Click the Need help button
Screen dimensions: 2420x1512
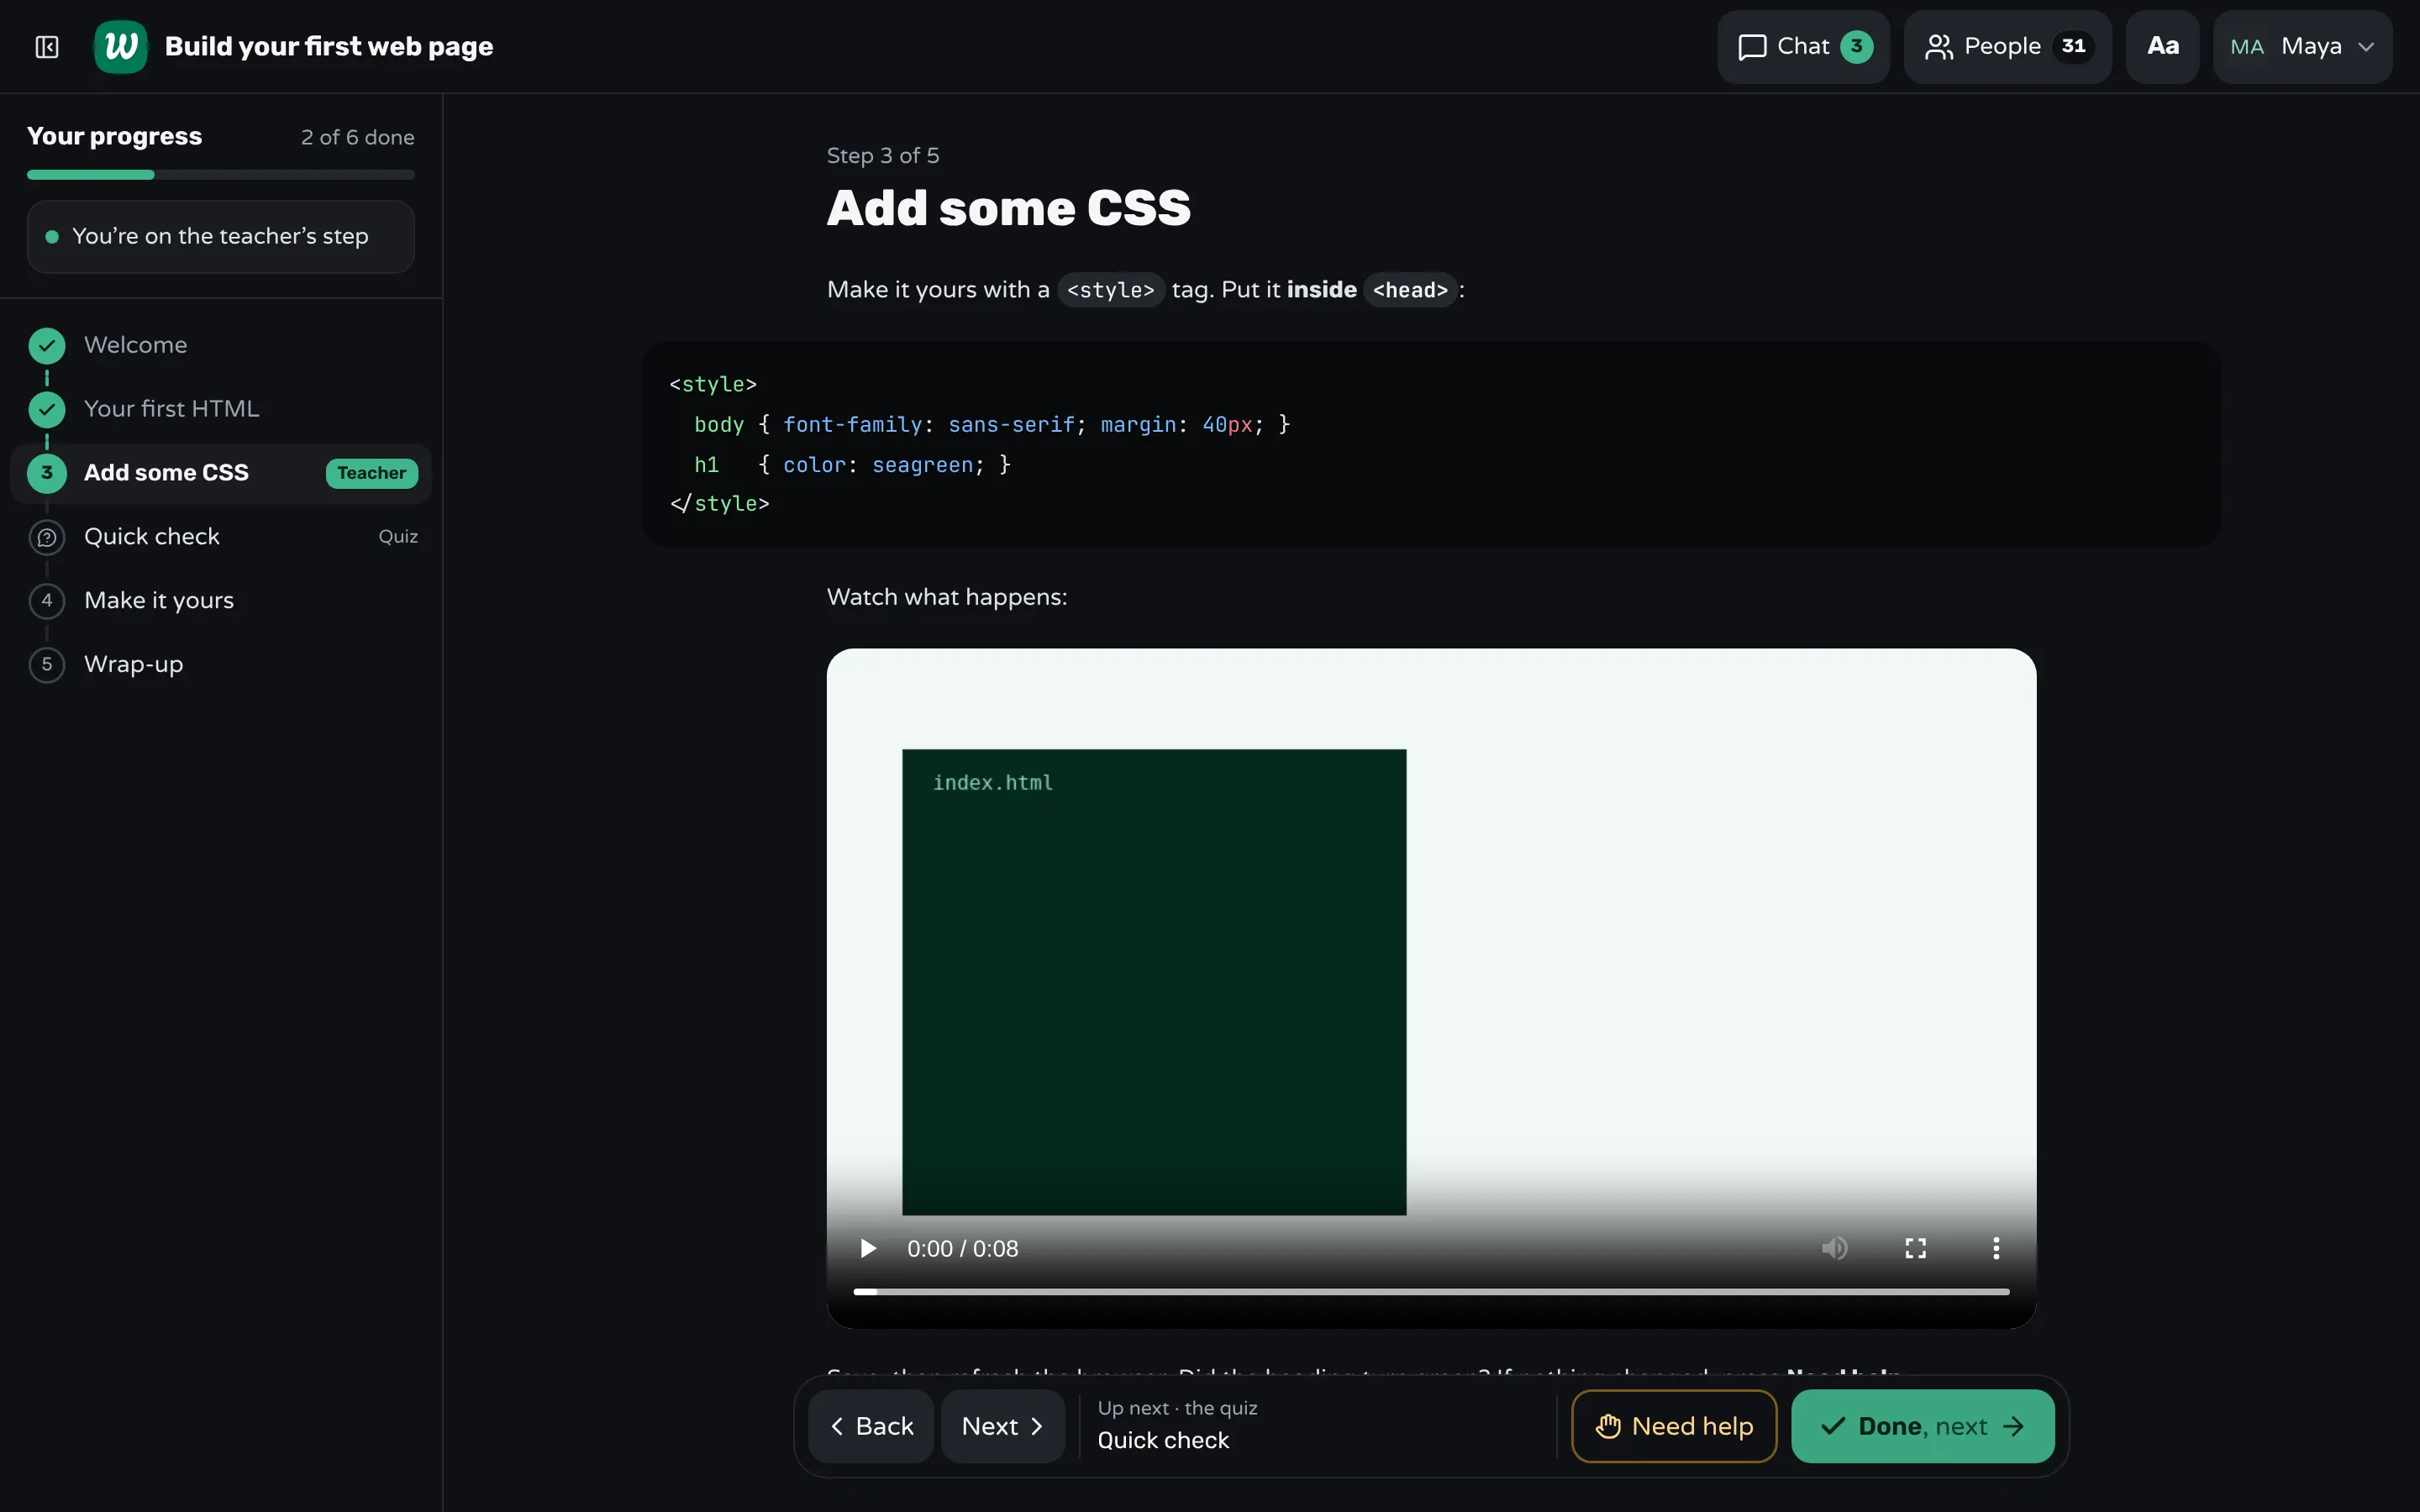[1674, 1426]
